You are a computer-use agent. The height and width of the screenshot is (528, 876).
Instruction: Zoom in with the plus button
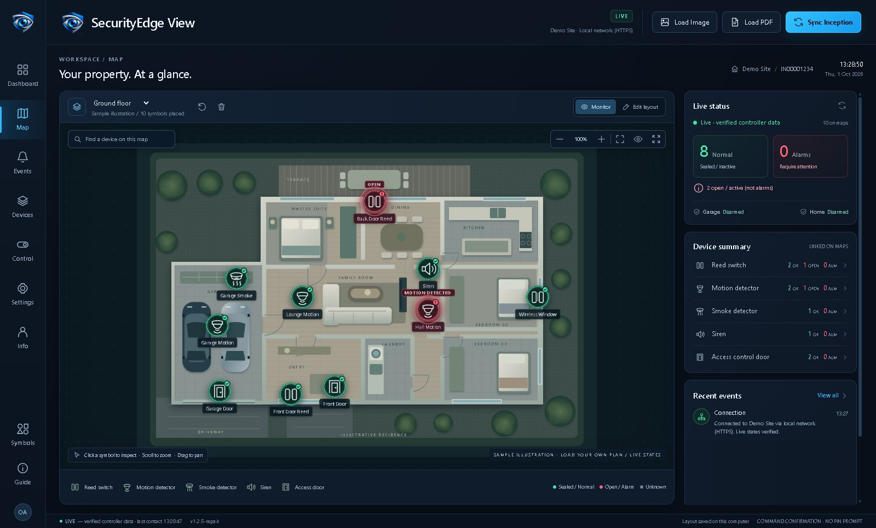click(x=601, y=139)
